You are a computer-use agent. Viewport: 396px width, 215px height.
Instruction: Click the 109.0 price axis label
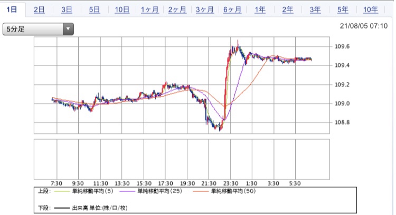point(342,104)
